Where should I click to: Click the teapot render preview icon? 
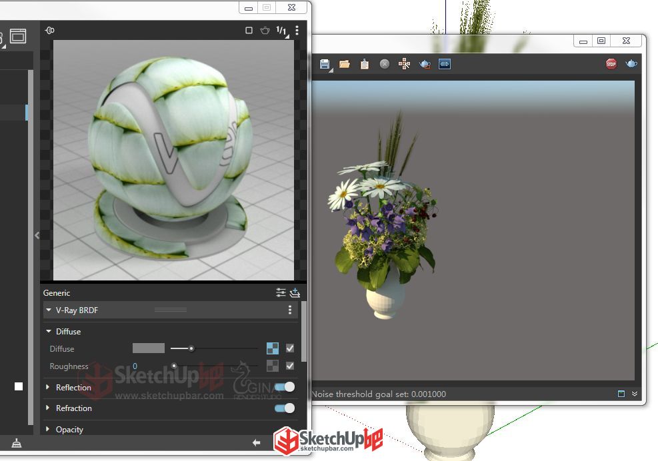(x=265, y=30)
